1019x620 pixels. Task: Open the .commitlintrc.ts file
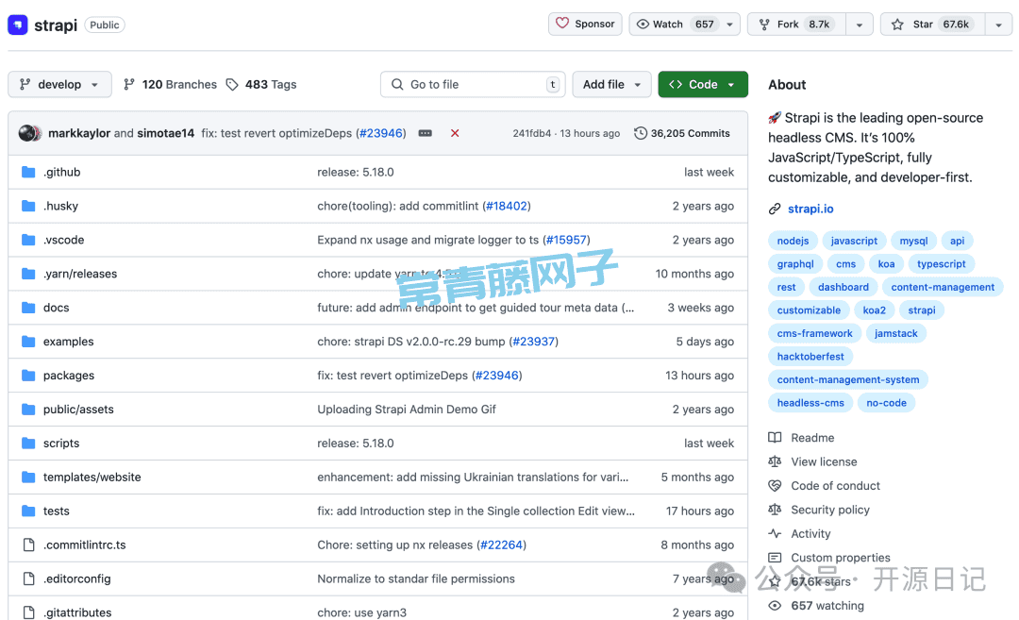click(85, 545)
